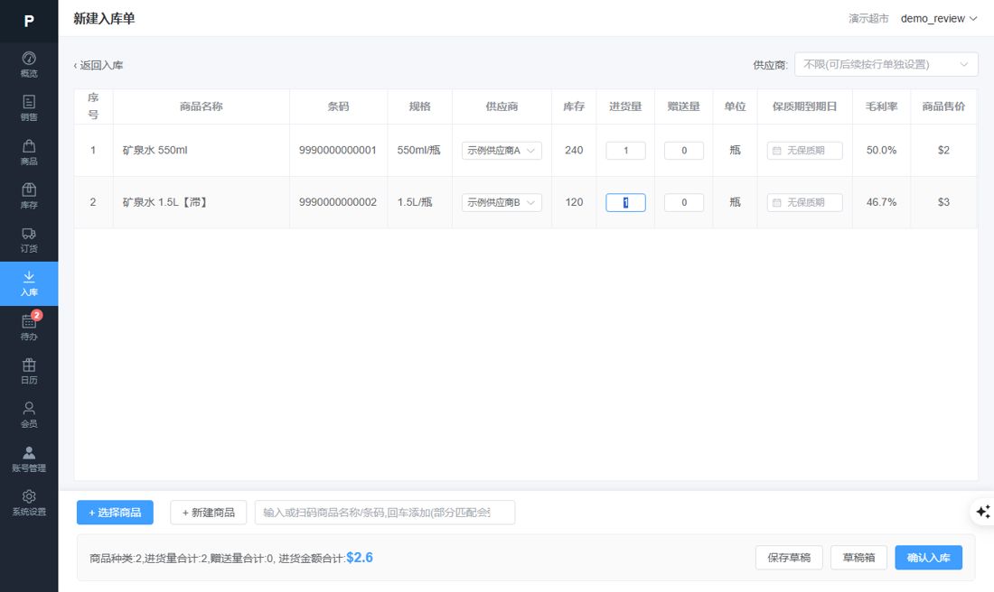Image resolution: width=994 pixels, height=592 pixels.
Task: Click 返回入库 back link
Action: 98,65
